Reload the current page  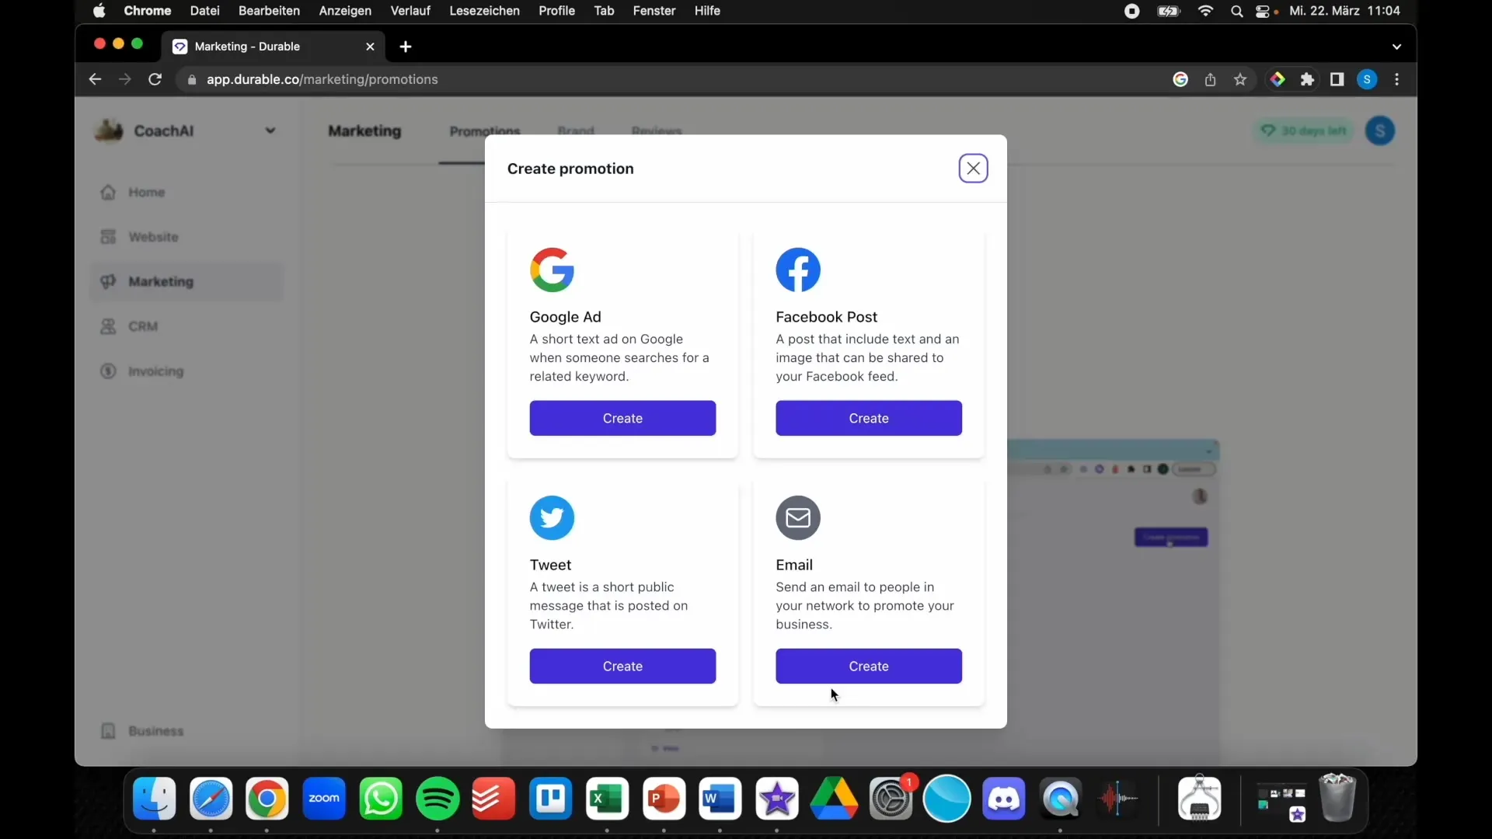tap(155, 79)
